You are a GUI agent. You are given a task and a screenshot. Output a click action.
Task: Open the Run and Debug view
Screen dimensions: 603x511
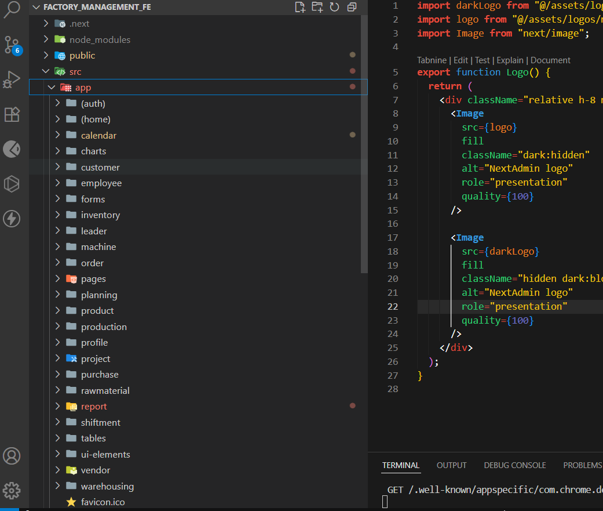(x=12, y=79)
